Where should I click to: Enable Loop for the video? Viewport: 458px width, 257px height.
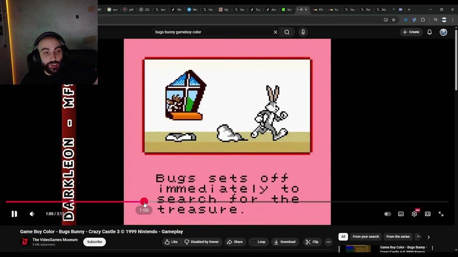pos(258,242)
